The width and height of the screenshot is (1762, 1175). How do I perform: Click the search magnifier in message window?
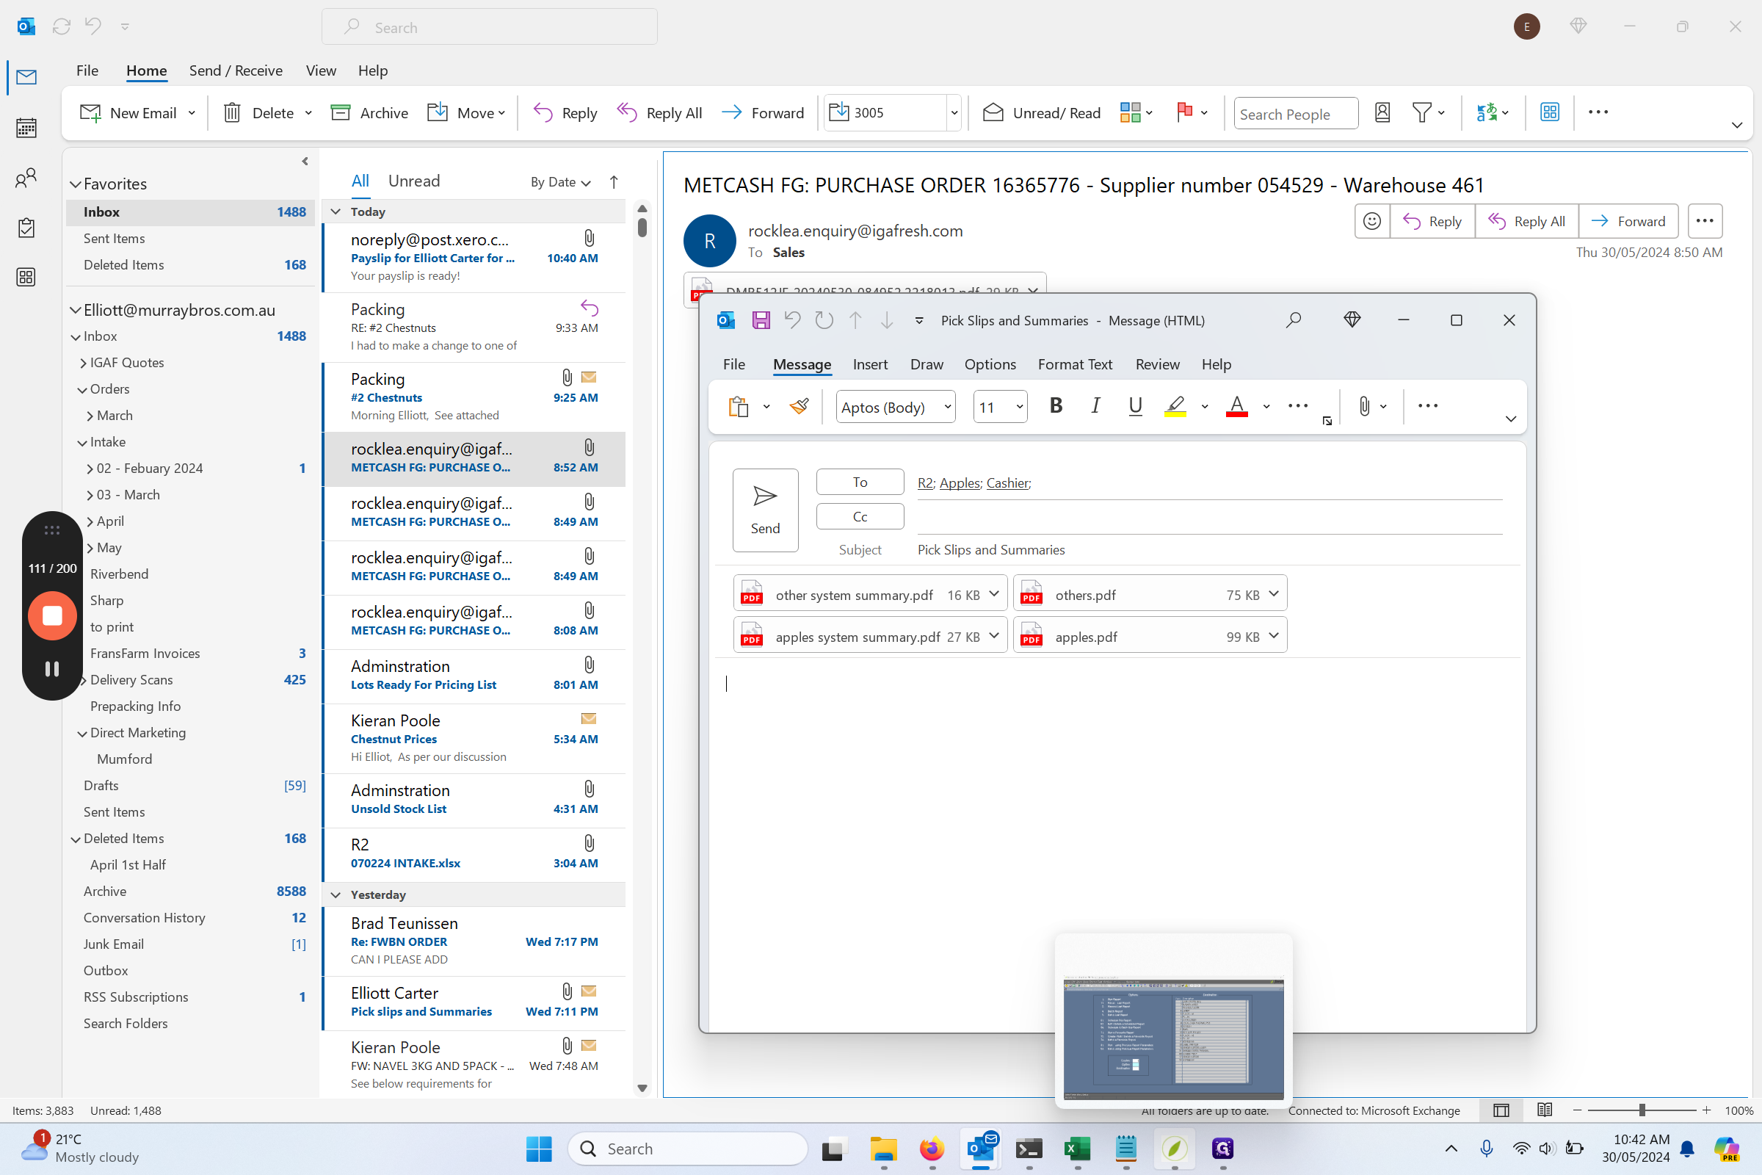pyautogui.click(x=1293, y=320)
